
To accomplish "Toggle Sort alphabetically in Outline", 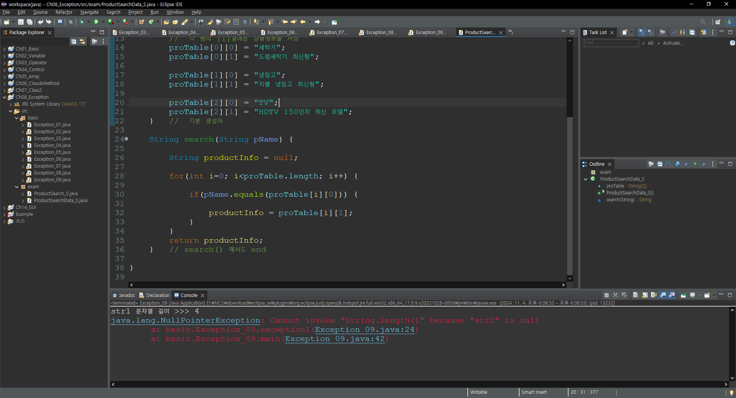I will click(x=669, y=164).
